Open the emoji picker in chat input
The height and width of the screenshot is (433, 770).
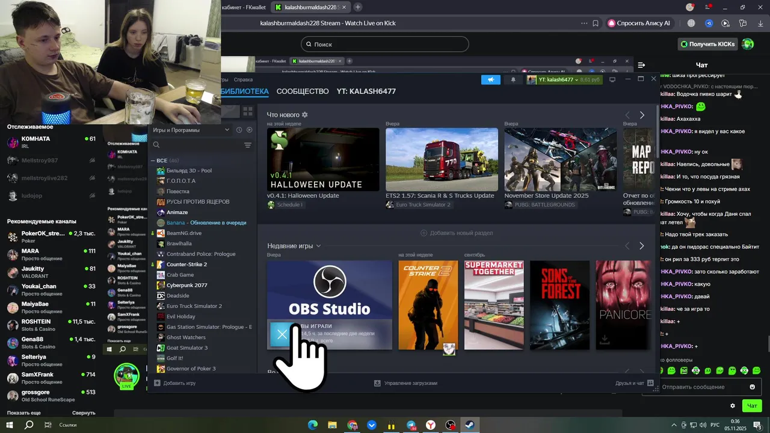point(752,387)
